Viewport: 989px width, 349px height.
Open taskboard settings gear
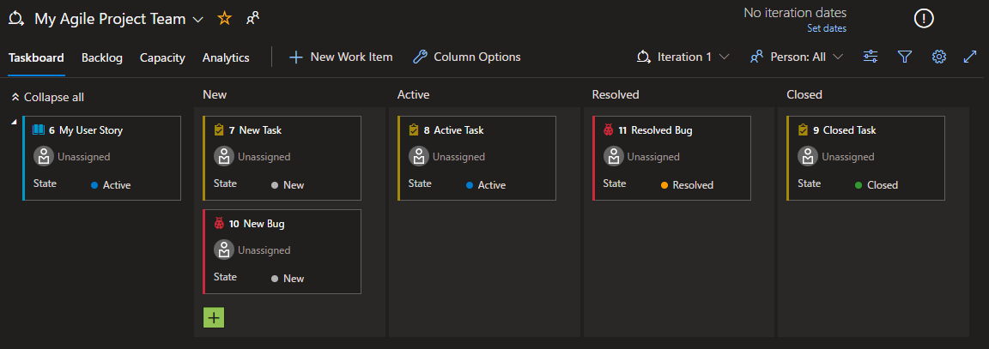938,57
